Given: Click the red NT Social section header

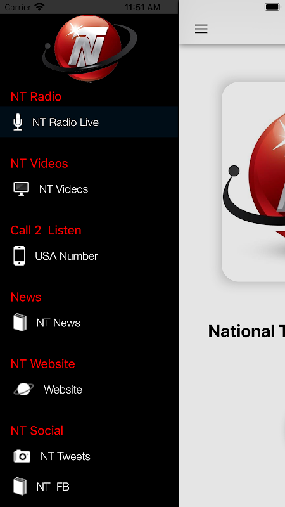Looking at the screenshot, I should click(37, 431).
